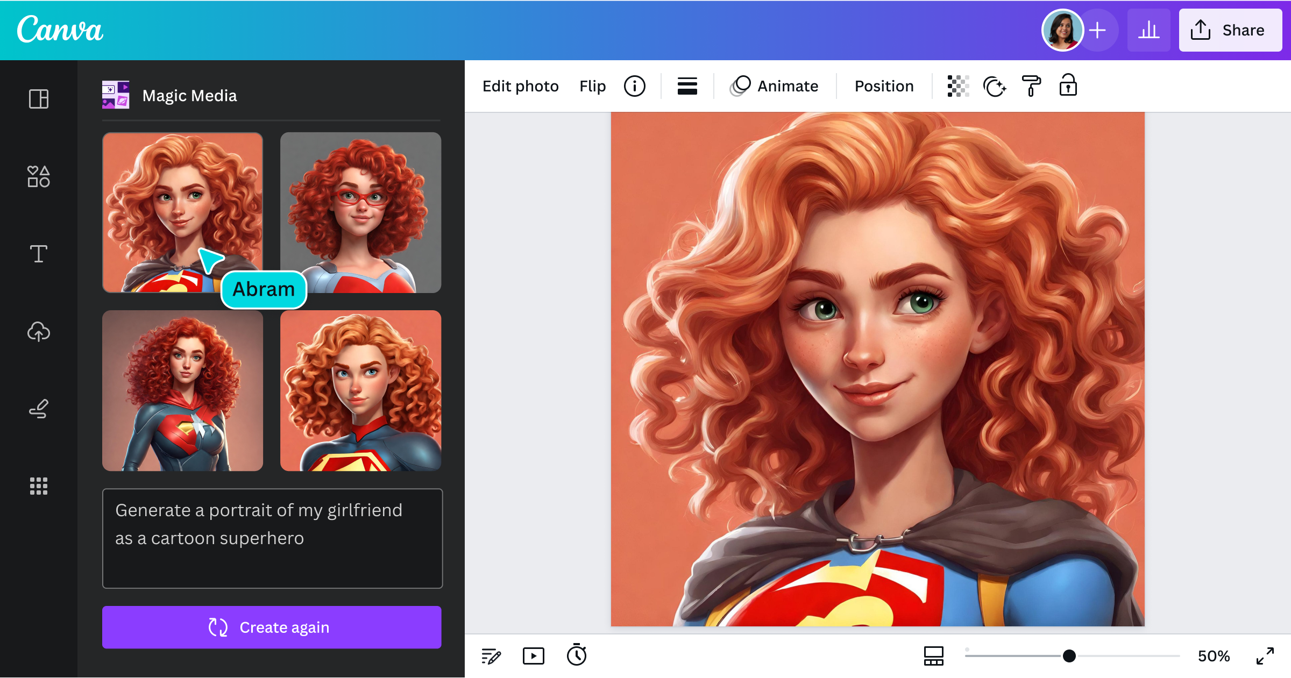1291x678 pixels.
Task: Open the Animate options
Action: coord(775,85)
